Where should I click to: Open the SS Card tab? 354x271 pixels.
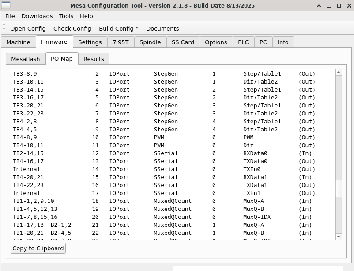tap(183, 42)
